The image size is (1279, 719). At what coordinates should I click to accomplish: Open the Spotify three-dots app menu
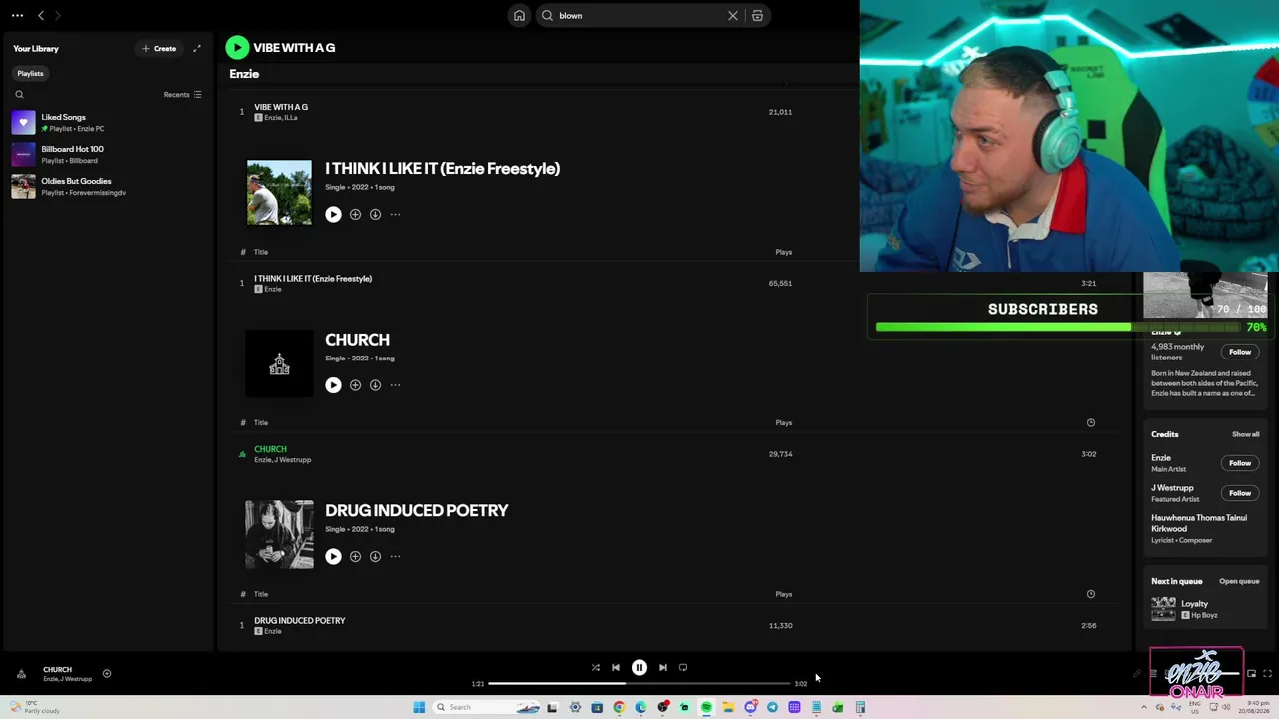pos(17,16)
